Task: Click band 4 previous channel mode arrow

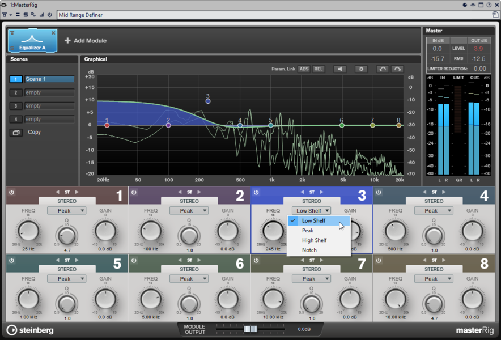Action: [x=424, y=192]
